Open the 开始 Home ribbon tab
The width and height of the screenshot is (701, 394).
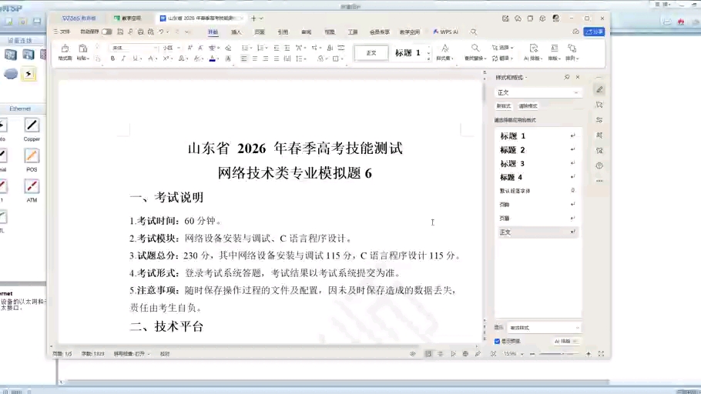[213, 32]
